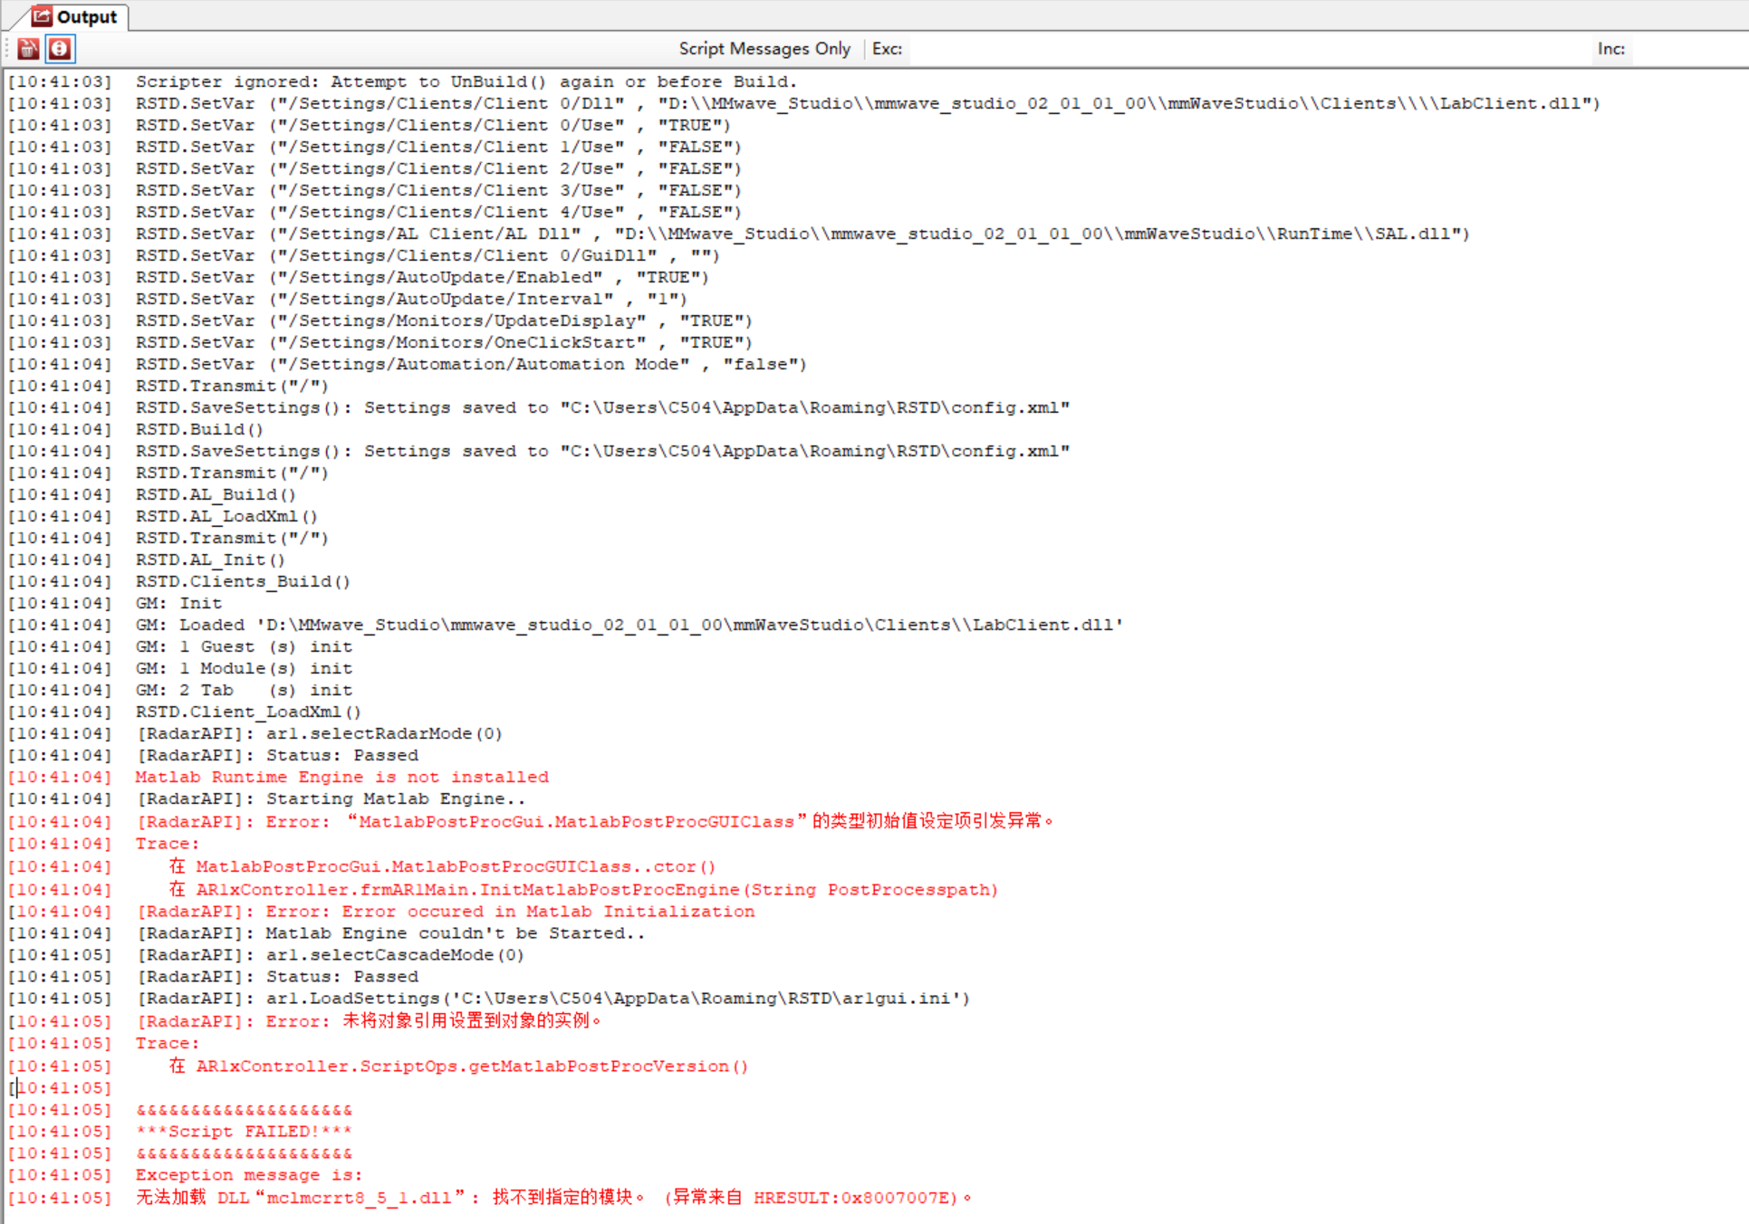1749x1224 pixels.
Task: Click the getMatlabPostProcVersion trace line
Action: coord(457,1066)
